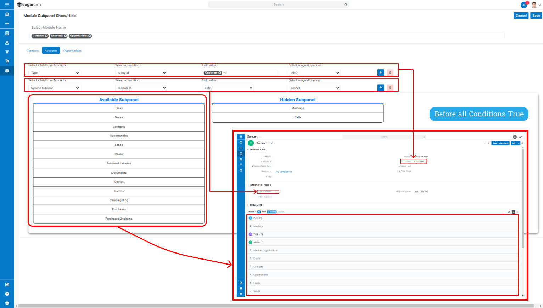Select Meetings in Hidden Subpanel
This screenshot has width=543, height=308.
298,108
